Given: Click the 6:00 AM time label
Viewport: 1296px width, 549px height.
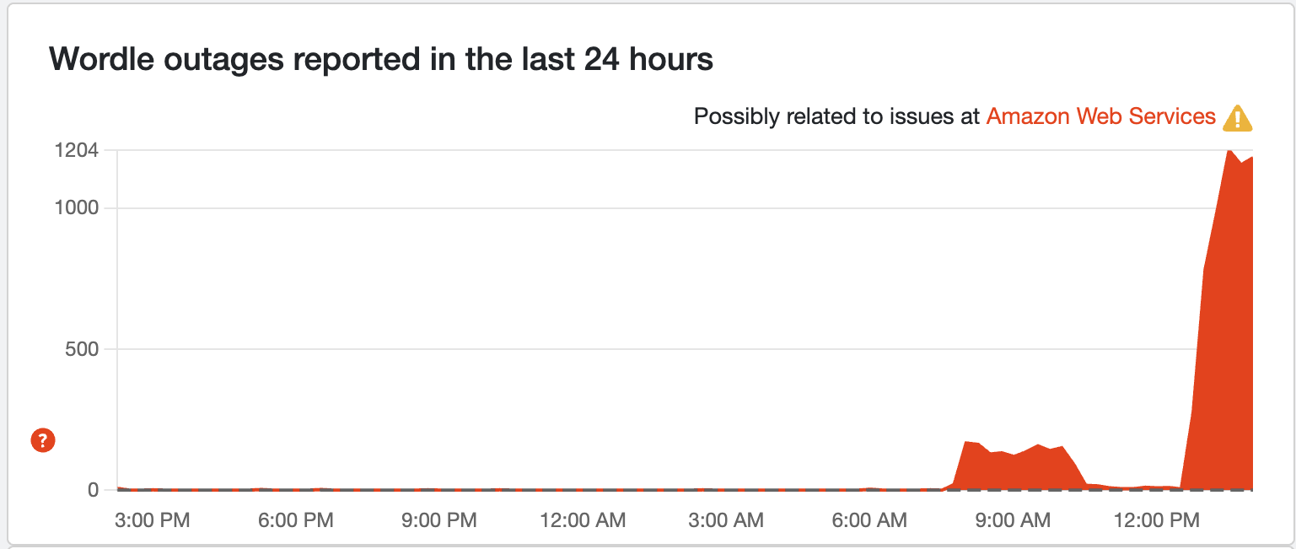Looking at the screenshot, I should click(x=869, y=520).
